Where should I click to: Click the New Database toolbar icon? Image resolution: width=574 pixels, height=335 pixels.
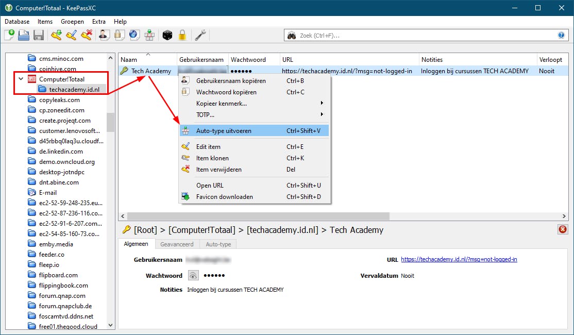click(x=9, y=35)
